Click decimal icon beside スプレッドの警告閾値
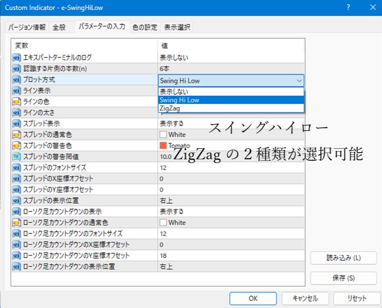 16,157
